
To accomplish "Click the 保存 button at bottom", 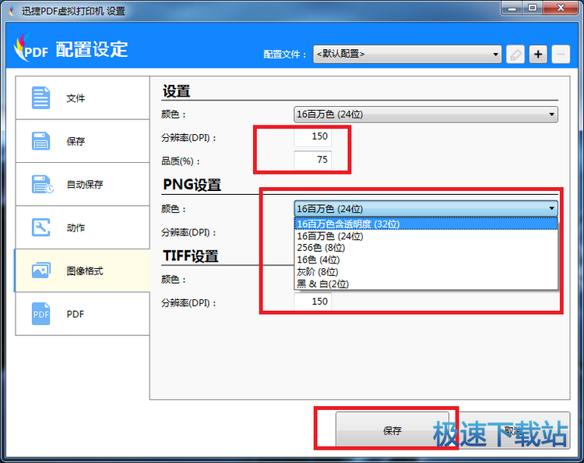I will pyautogui.click(x=392, y=430).
